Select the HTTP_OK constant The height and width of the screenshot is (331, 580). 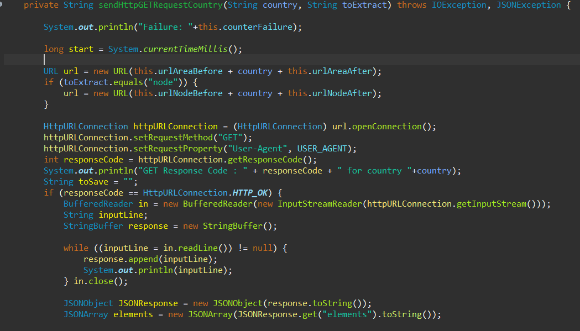[x=250, y=193]
